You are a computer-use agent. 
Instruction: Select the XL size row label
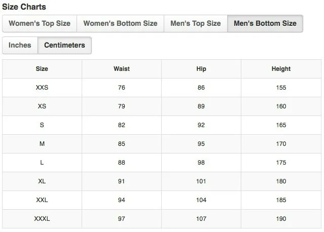[42, 181]
